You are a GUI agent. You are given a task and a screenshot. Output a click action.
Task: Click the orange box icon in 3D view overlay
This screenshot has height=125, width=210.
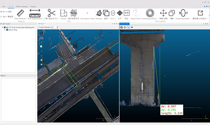click(41, 65)
